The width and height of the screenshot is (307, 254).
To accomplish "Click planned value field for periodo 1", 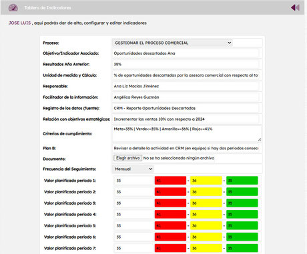I will click(x=133, y=181).
